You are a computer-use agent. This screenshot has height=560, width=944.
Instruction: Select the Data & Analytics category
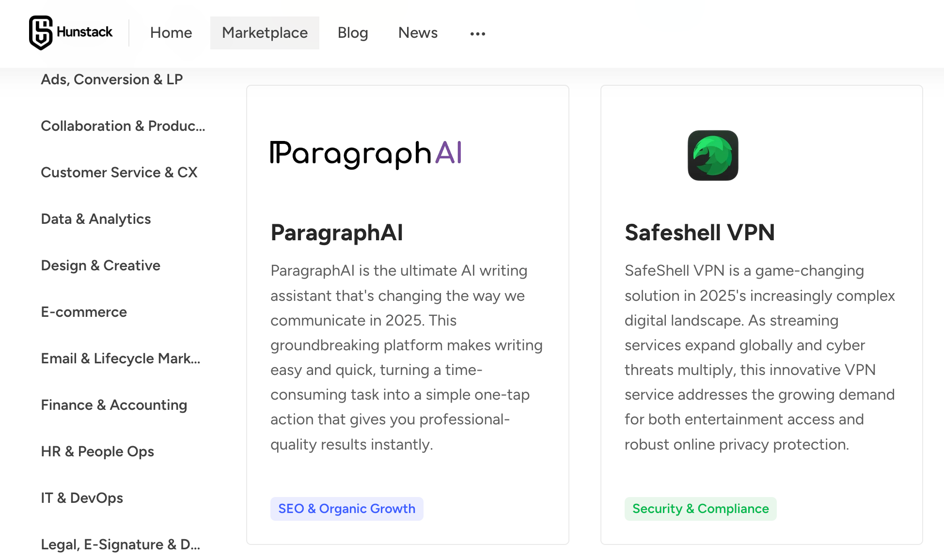96,219
